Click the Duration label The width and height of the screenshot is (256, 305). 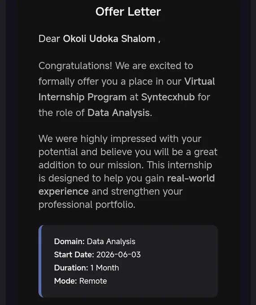[x=71, y=268]
